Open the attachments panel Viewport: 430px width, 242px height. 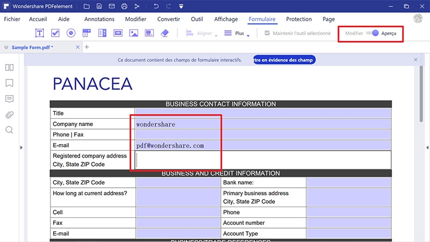pyautogui.click(x=9, y=115)
